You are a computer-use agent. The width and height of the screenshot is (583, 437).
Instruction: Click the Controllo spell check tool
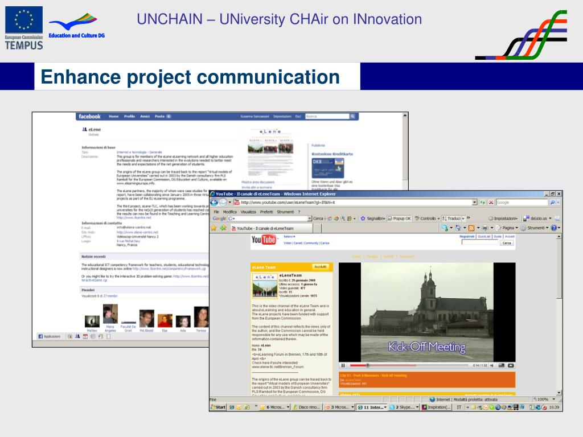click(425, 218)
